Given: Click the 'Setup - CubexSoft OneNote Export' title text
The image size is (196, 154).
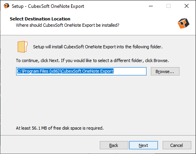Looking at the screenshot, I should [48, 6].
